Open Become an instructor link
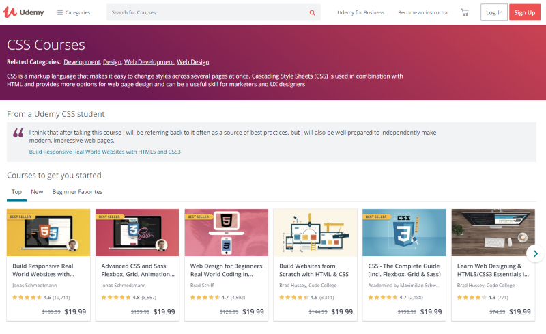 422,12
